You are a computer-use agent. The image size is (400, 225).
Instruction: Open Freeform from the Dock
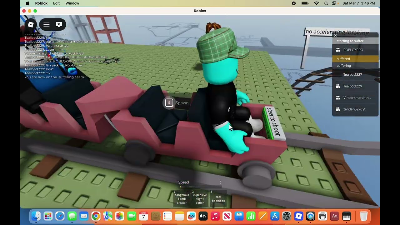191,216
